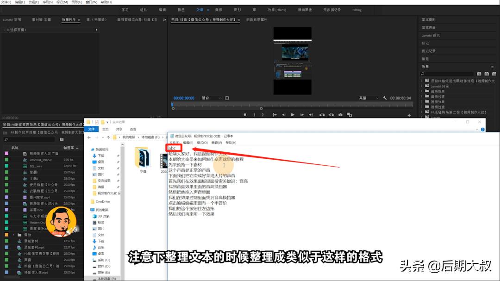
Task: Click the Mark In icon in Program monitor
Action: [255, 113]
